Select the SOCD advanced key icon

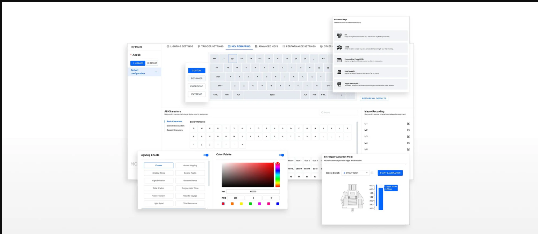tap(339, 47)
